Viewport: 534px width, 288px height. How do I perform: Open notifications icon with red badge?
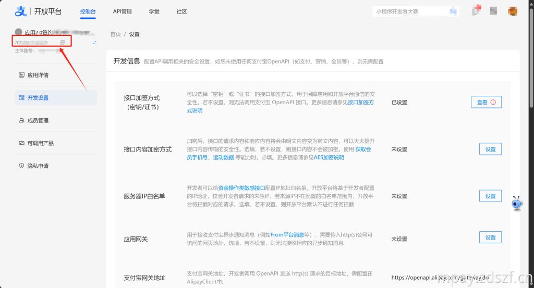(476, 11)
